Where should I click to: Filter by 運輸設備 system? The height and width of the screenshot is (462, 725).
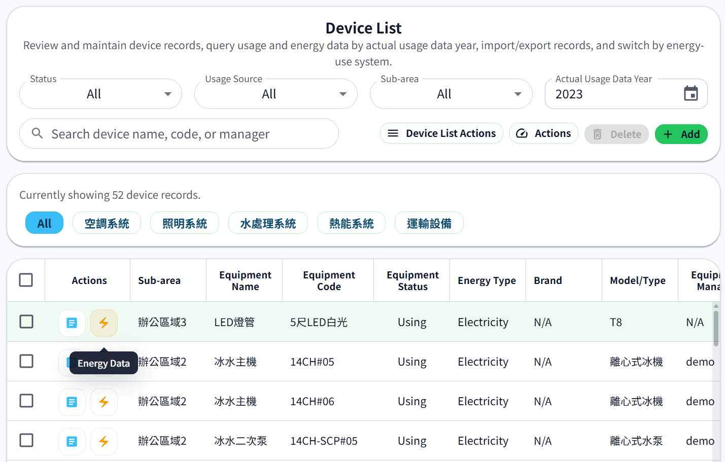coord(429,223)
